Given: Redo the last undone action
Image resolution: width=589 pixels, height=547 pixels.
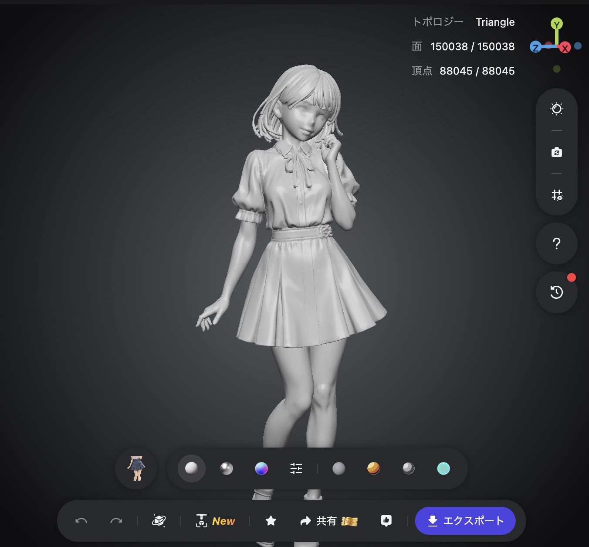Looking at the screenshot, I should point(116,521).
